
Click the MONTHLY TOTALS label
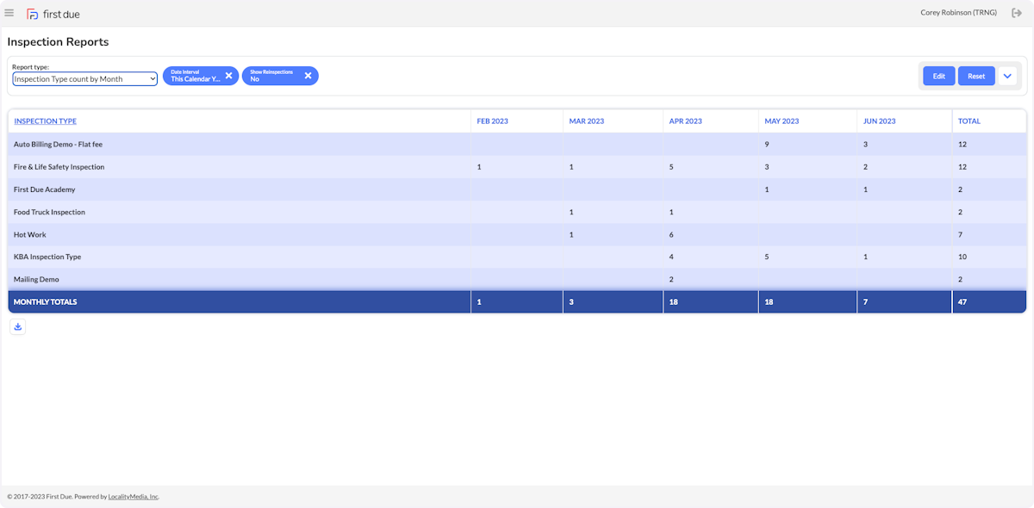pyautogui.click(x=45, y=302)
